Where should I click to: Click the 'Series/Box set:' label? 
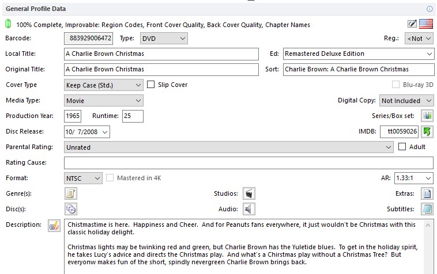click(x=393, y=116)
